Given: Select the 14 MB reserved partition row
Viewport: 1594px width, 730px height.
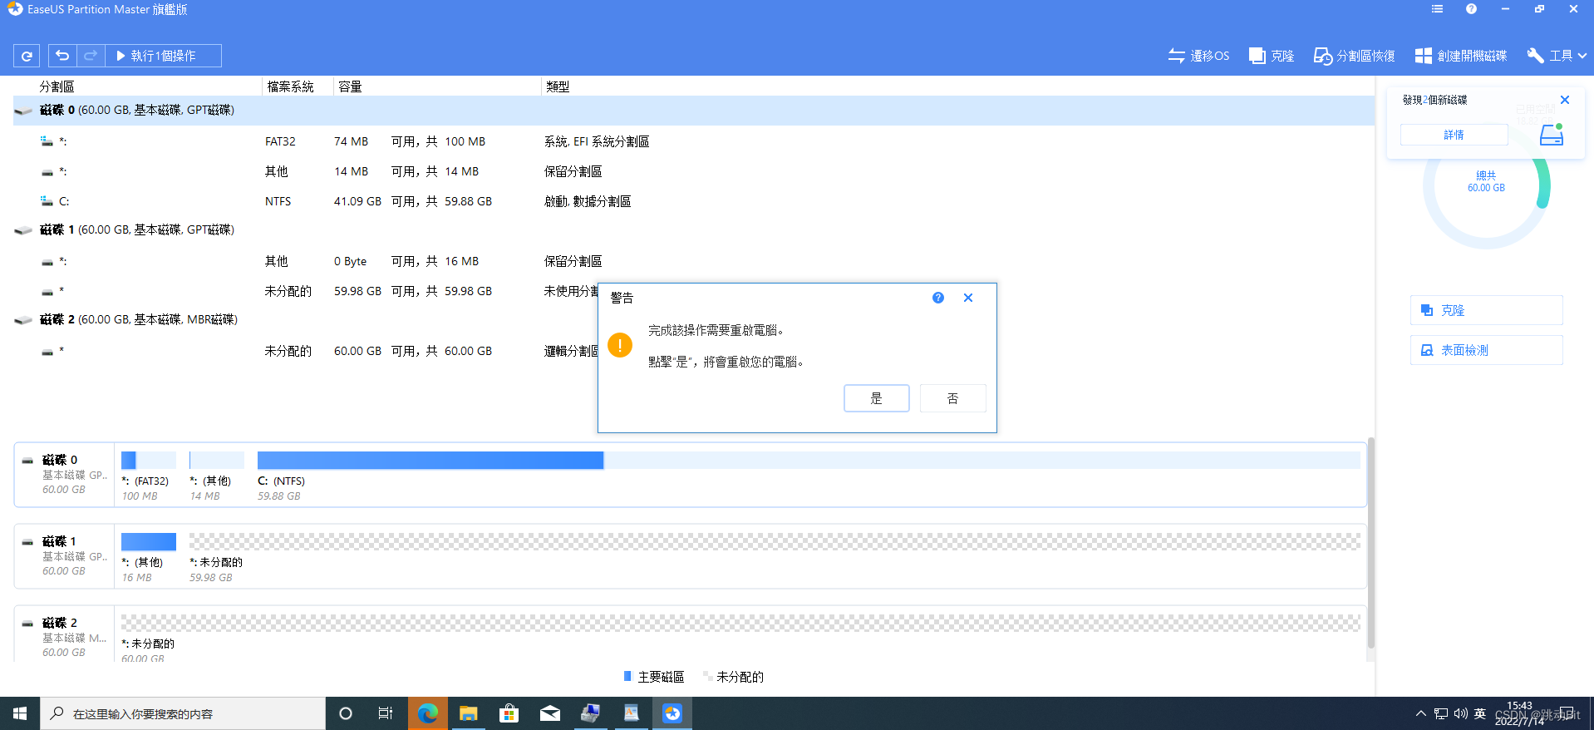Looking at the screenshot, I should pos(693,172).
